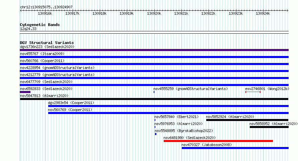Open nsv5976953 (Almarri2020) label
The height and width of the screenshot is (161, 298).
178,124
